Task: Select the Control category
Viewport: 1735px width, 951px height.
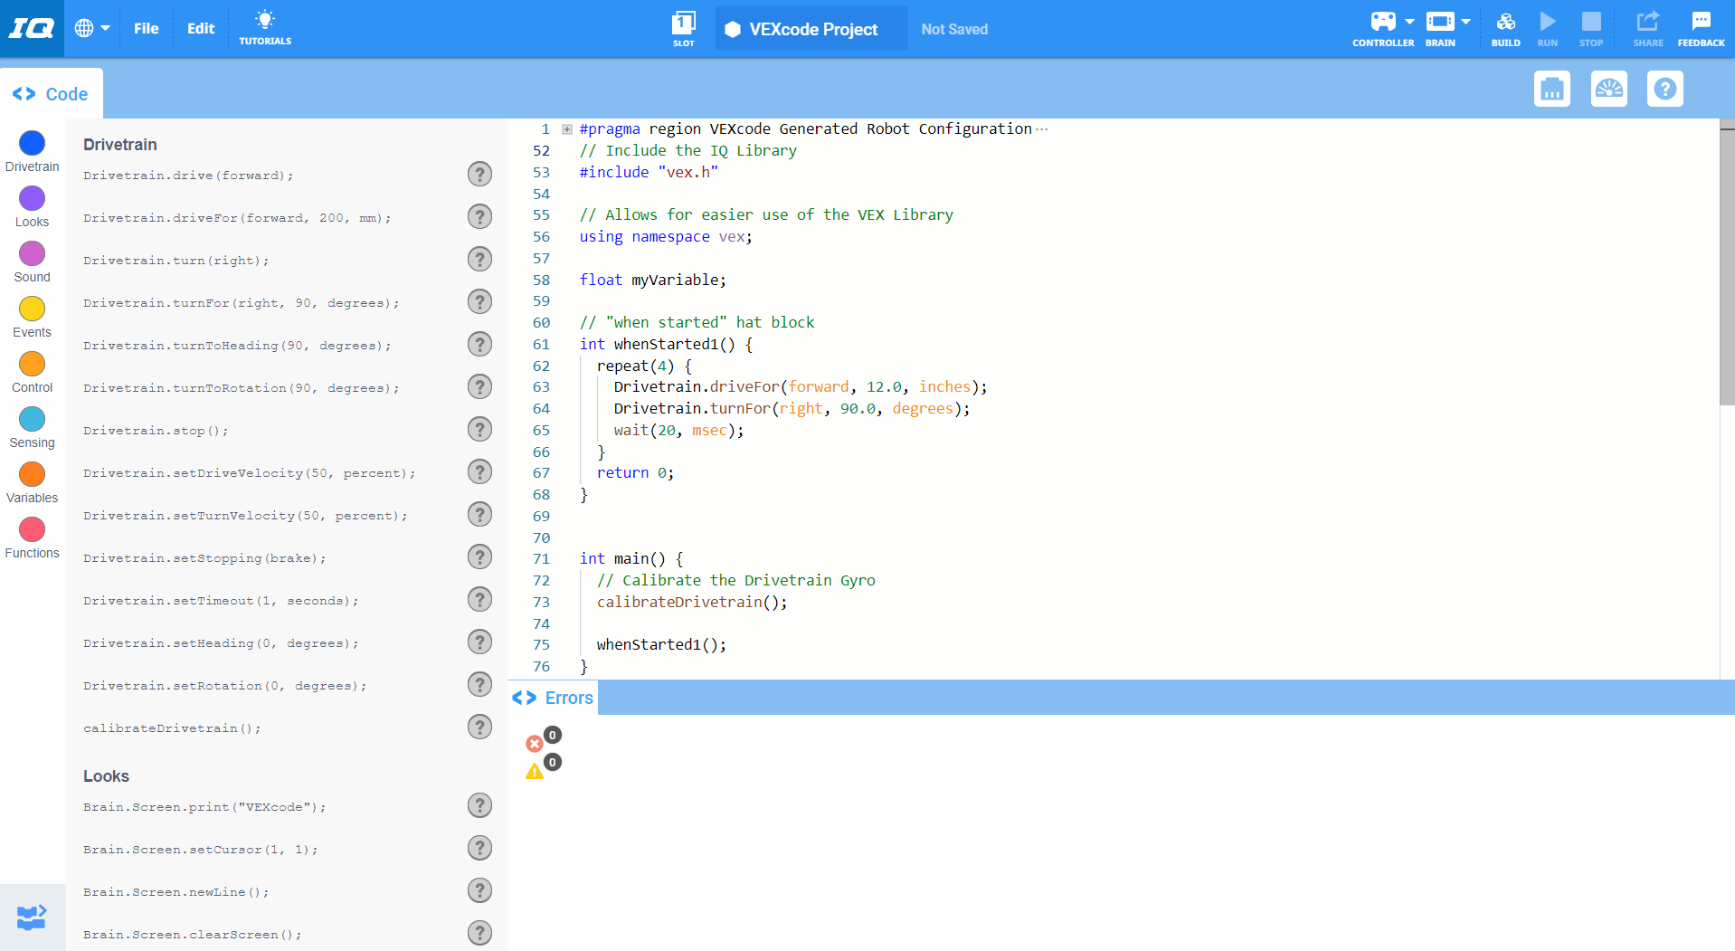Action: [32, 373]
